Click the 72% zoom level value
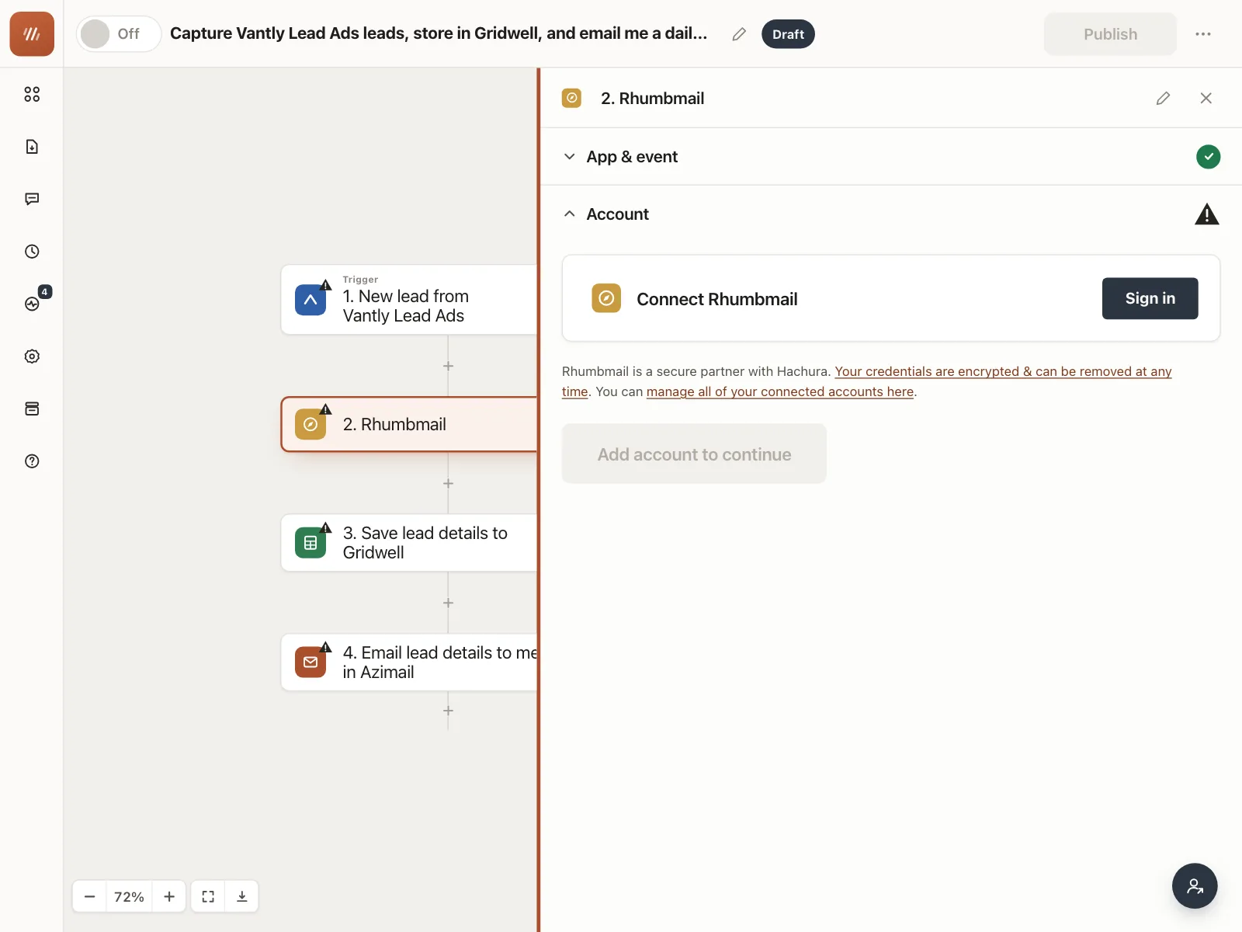The height and width of the screenshot is (932, 1242). point(129,896)
